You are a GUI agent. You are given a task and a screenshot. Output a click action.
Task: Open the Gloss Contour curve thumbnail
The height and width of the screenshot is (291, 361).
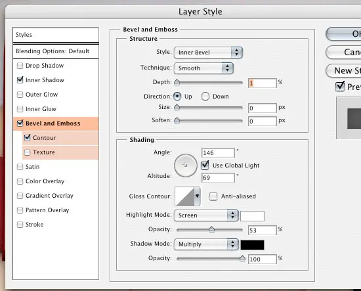click(184, 196)
